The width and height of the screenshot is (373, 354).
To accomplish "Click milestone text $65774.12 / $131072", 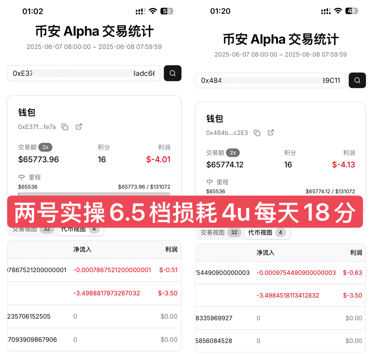I will 330,191.
